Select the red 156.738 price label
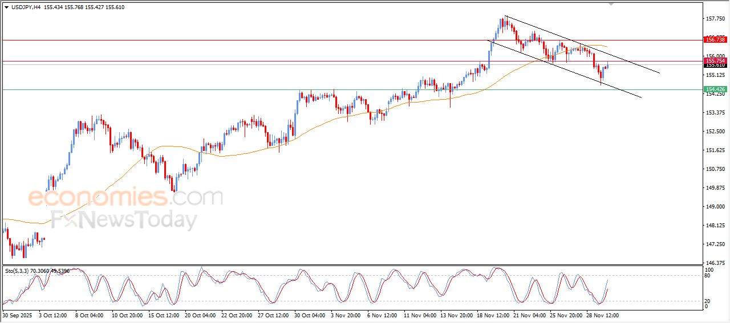The width and height of the screenshot is (730, 323). pos(715,39)
